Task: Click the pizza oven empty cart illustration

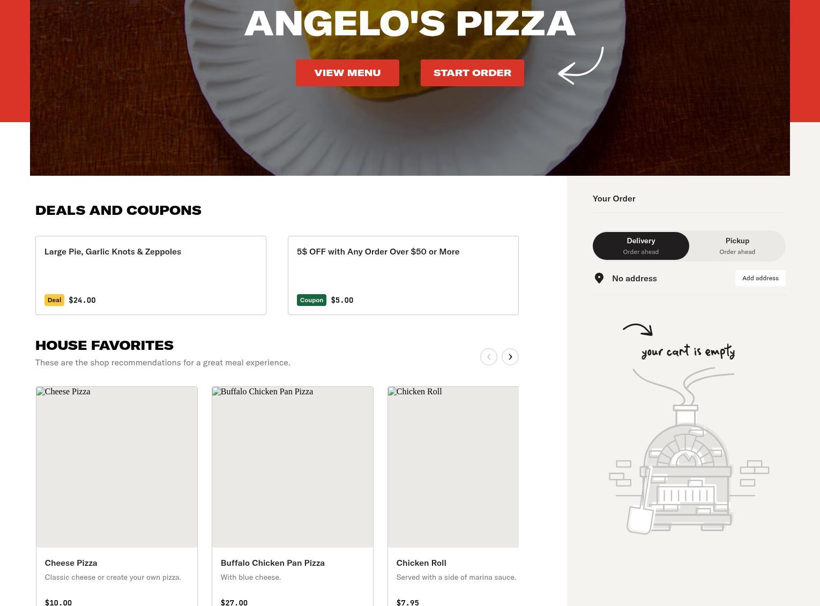Action: coord(689,450)
